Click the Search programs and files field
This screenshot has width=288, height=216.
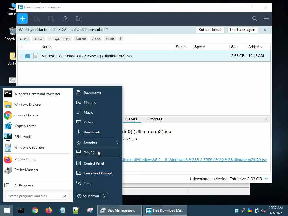(37, 196)
